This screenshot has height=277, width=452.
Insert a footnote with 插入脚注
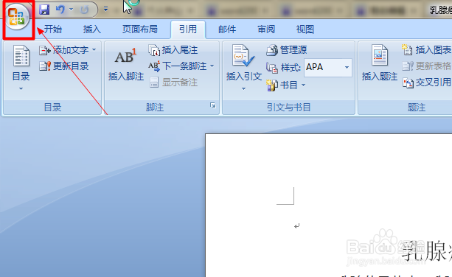point(125,65)
